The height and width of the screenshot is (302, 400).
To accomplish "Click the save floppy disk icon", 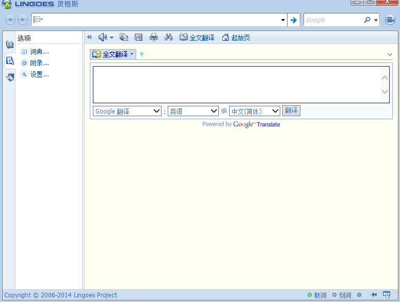I will [x=138, y=37].
